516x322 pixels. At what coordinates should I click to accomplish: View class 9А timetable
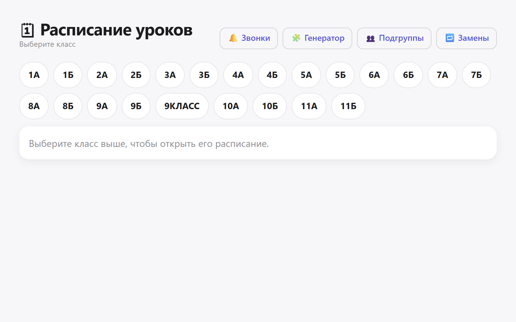click(x=102, y=106)
